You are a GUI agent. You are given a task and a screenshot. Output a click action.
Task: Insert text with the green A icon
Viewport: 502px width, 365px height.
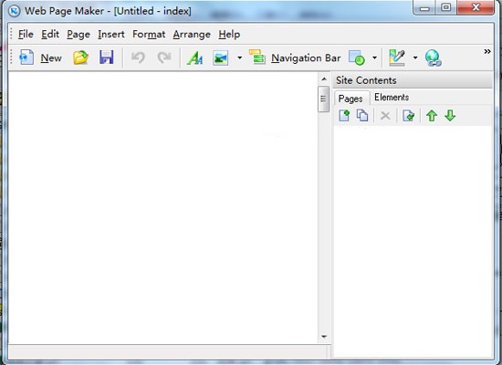tap(194, 58)
